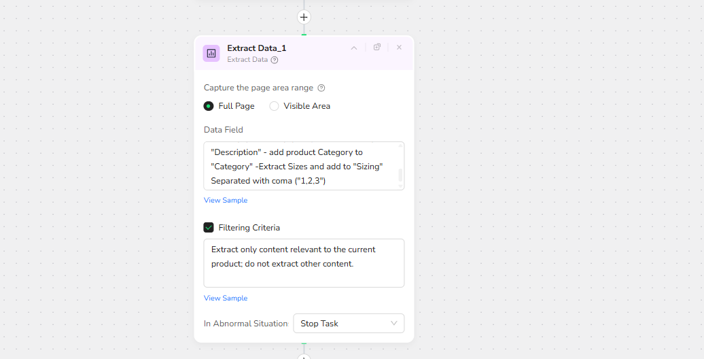This screenshot has width=704, height=359.
Task: Open the Stop Task dropdown
Action: [349, 324]
